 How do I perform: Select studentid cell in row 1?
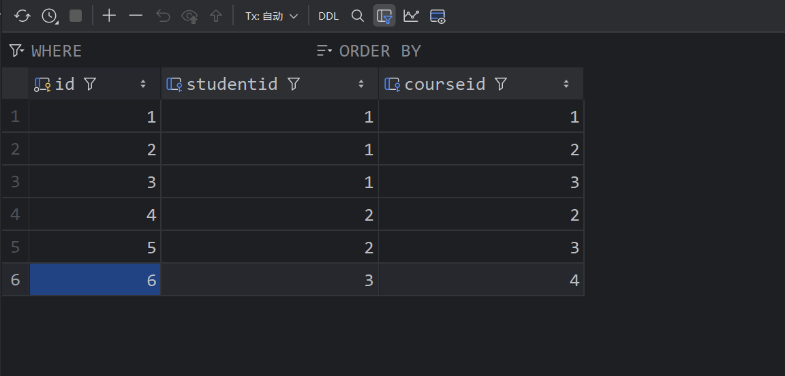tap(270, 116)
